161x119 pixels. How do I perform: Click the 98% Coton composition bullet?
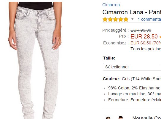coord(134,88)
